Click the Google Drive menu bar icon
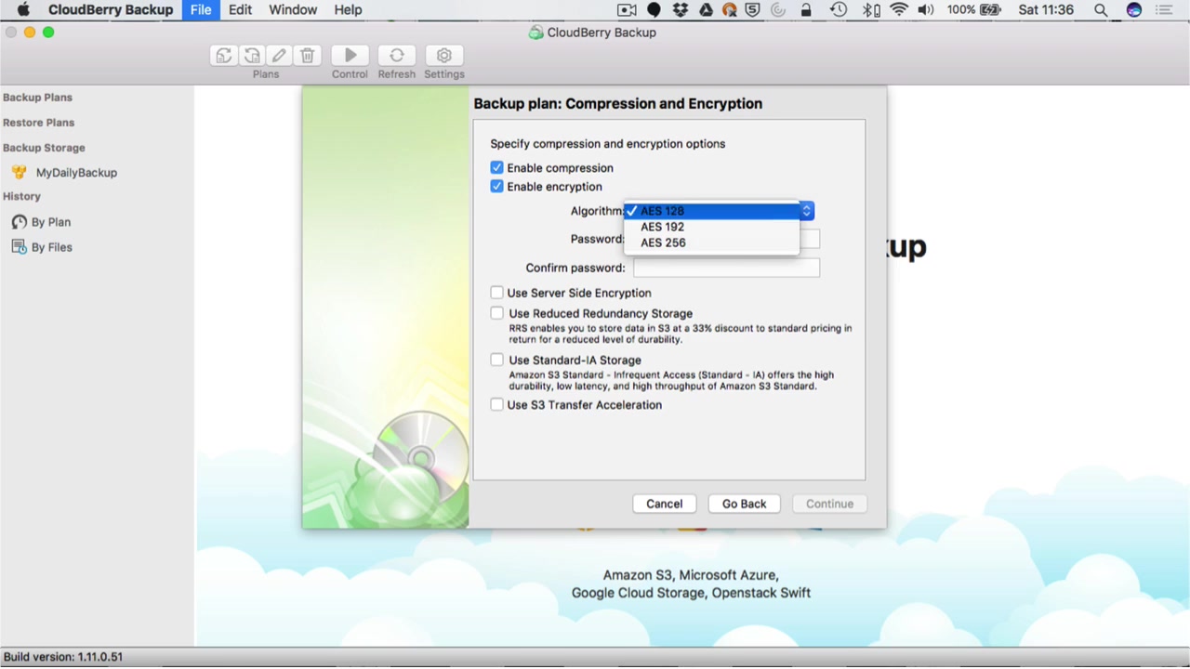 706,10
